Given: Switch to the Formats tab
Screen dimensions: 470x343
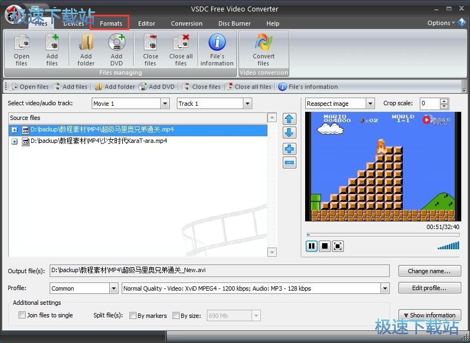Looking at the screenshot, I should (110, 23).
